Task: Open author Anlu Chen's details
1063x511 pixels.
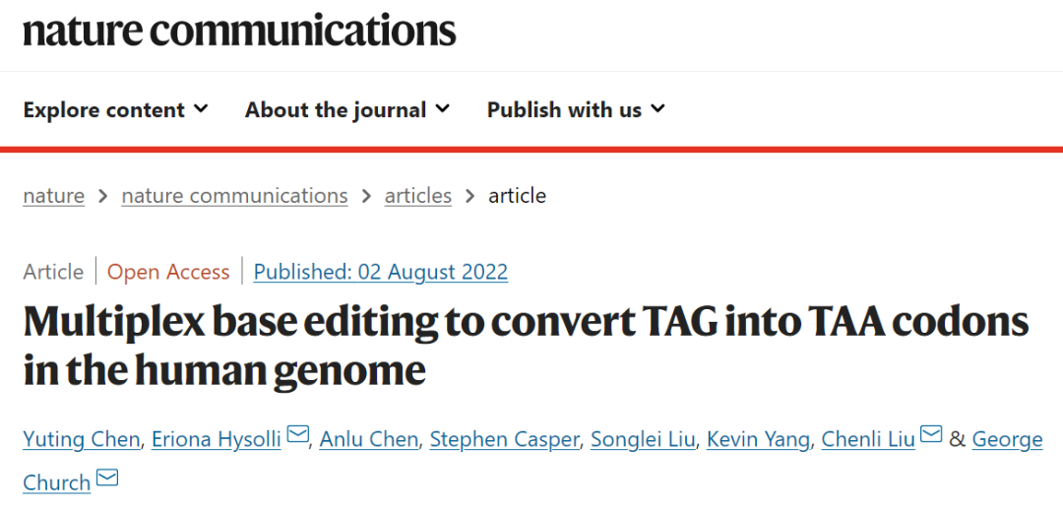Action: pyautogui.click(x=370, y=439)
